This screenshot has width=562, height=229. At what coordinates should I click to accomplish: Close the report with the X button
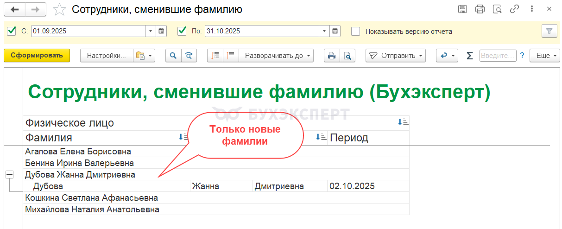coord(549,9)
